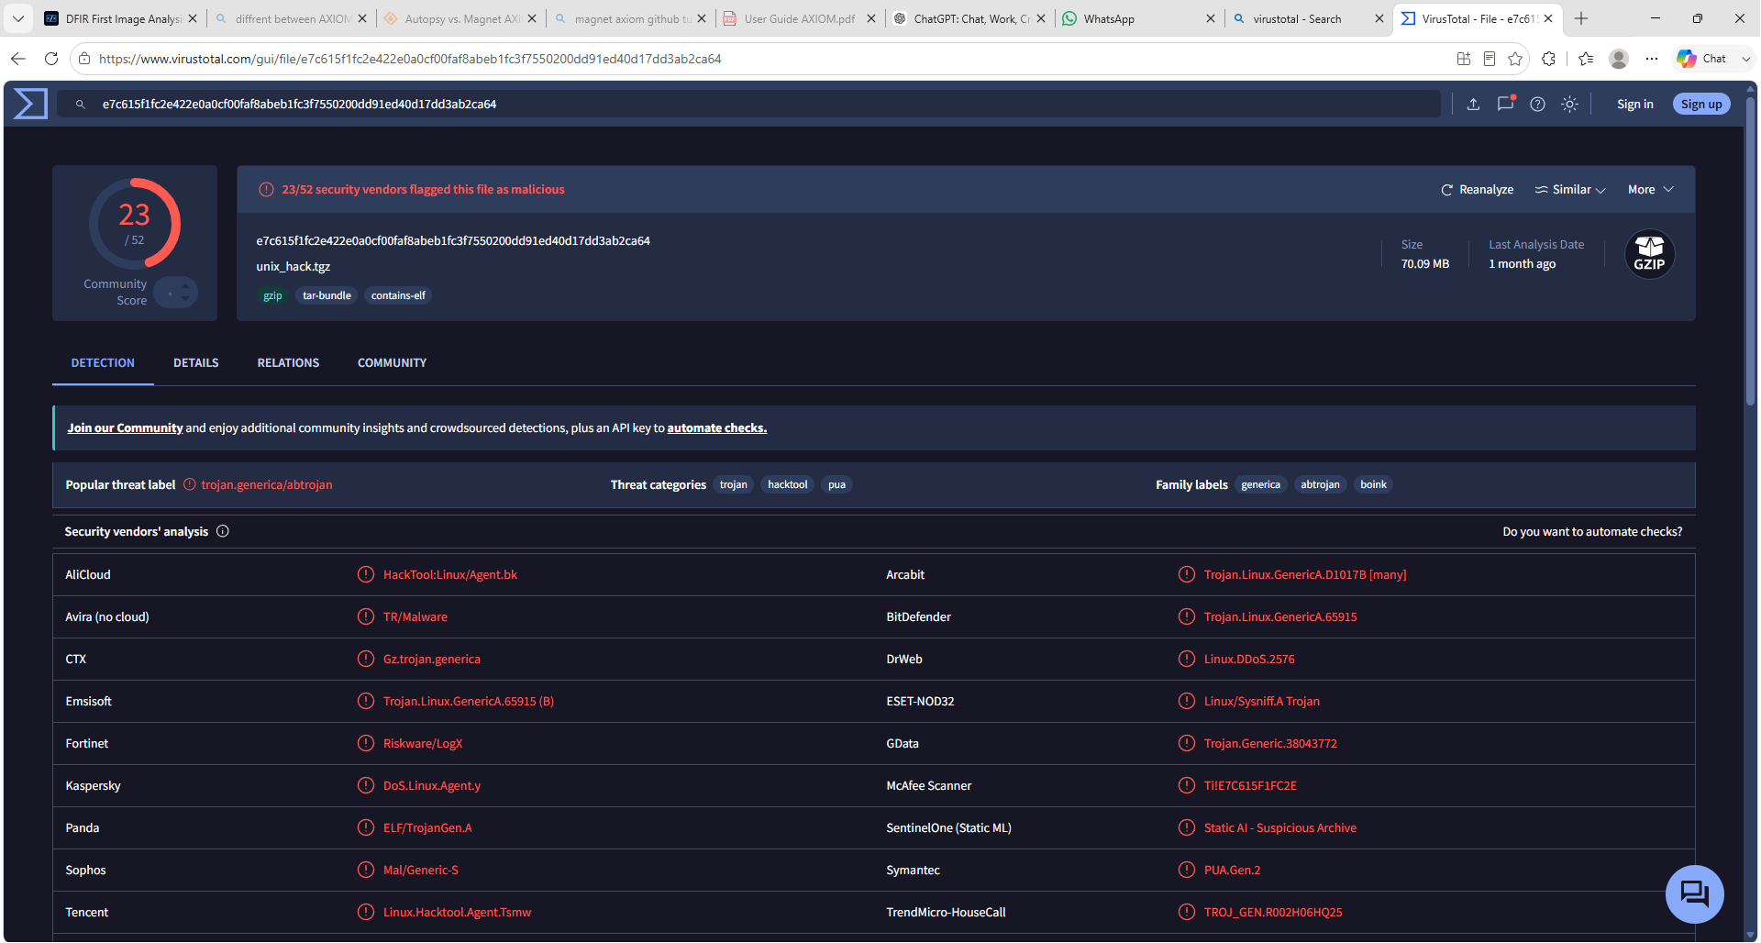The image size is (1761, 943).
Task: Expand the More dropdown
Action: click(x=1651, y=190)
